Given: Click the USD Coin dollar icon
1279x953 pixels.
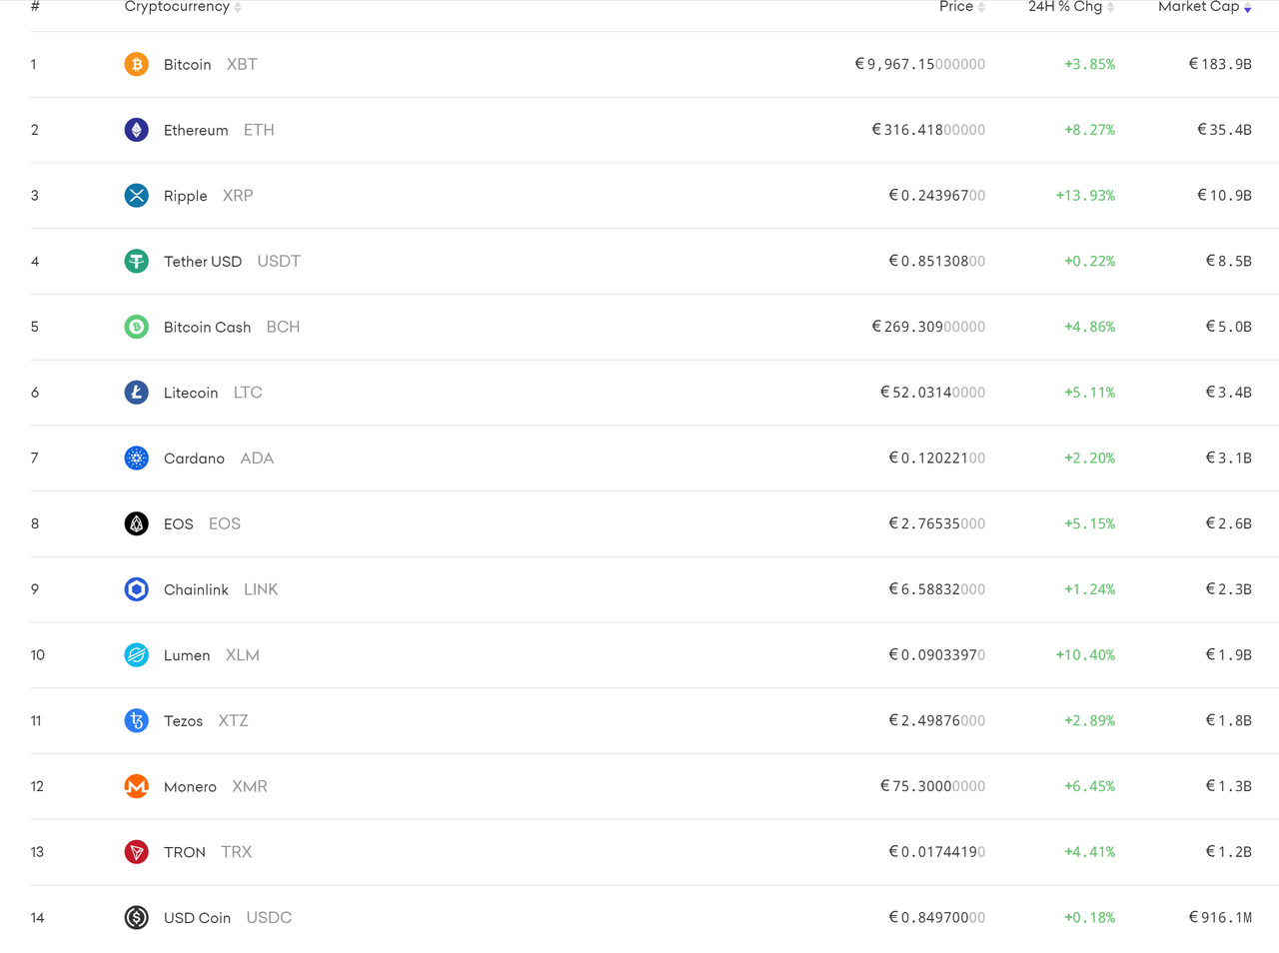Looking at the screenshot, I should 137,917.
